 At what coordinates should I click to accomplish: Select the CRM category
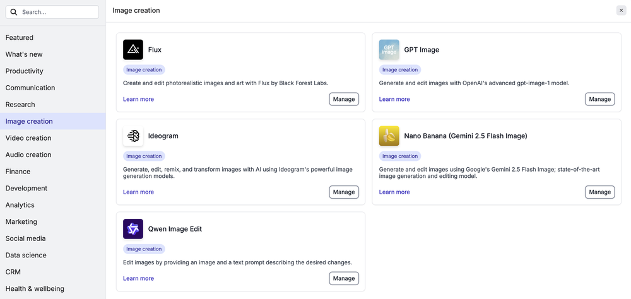pyautogui.click(x=53, y=272)
